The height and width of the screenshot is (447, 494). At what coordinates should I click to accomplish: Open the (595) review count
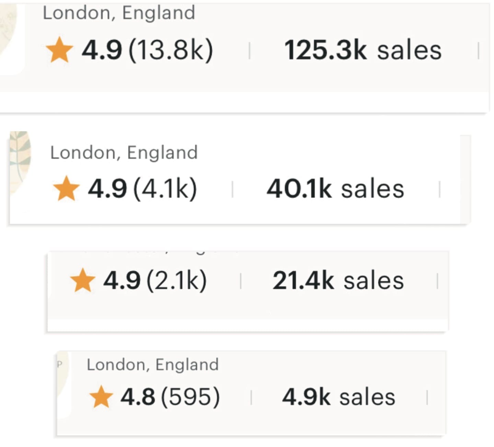coord(190,397)
